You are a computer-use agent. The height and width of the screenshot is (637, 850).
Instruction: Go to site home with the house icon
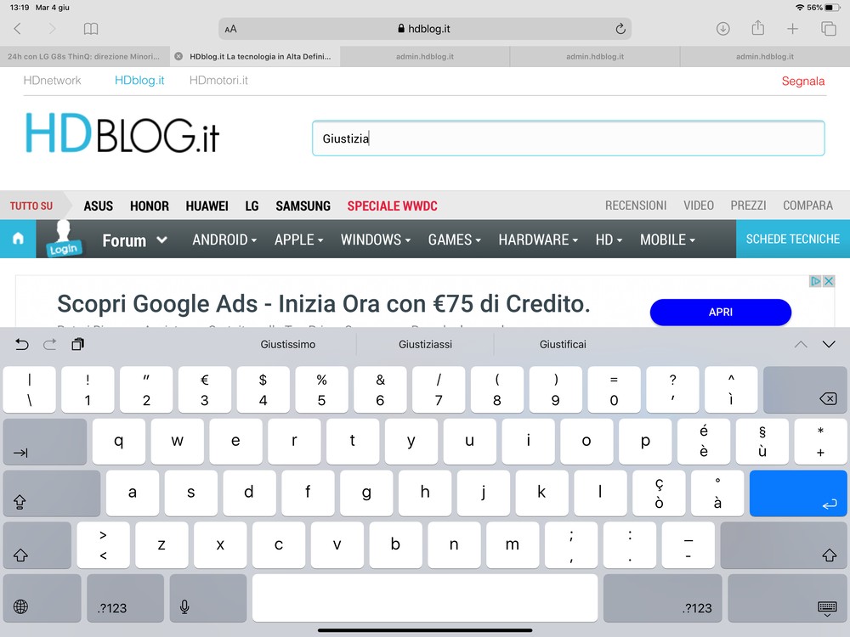[x=18, y=239]
